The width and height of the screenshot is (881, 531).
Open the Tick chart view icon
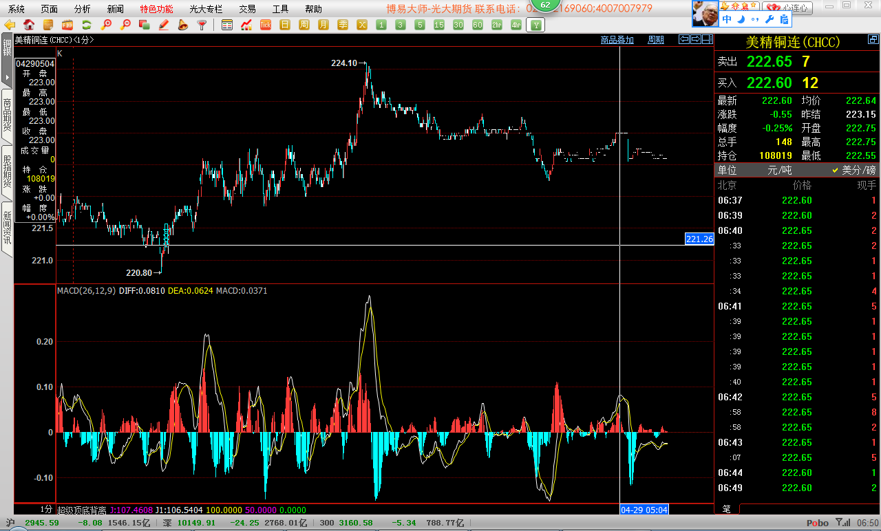coord(266,25)
